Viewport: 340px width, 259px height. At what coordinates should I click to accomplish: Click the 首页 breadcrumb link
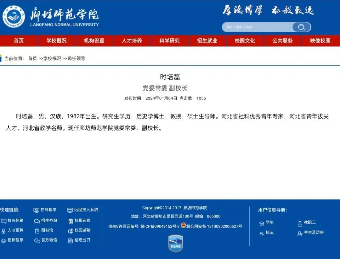tap(32, 59)
